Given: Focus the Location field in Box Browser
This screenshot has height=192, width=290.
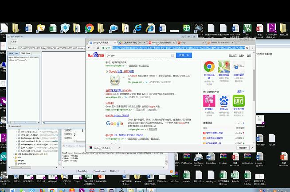Looking at the screenshot, I should 51,48.
